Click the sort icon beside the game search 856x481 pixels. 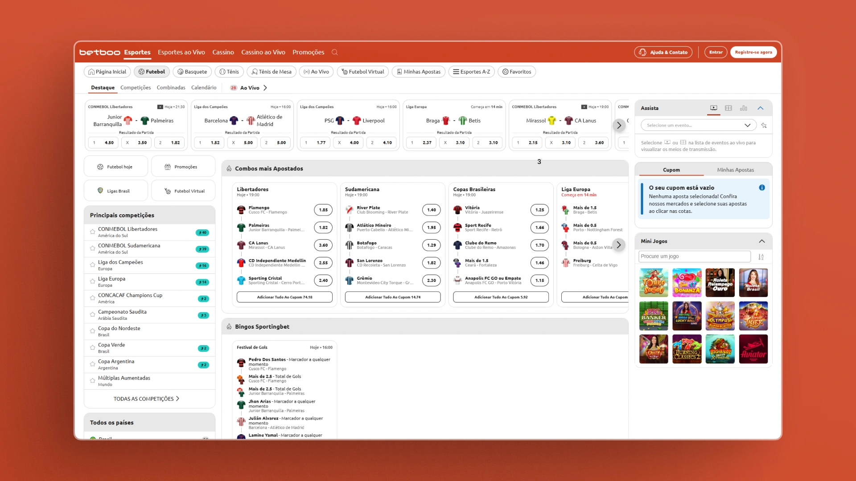pyautogui.click(x=761, y=257)
